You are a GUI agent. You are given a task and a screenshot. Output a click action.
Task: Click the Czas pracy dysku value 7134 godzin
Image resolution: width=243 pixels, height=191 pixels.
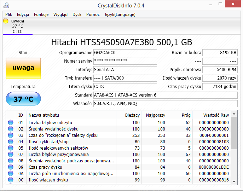(x=220, y=87)
